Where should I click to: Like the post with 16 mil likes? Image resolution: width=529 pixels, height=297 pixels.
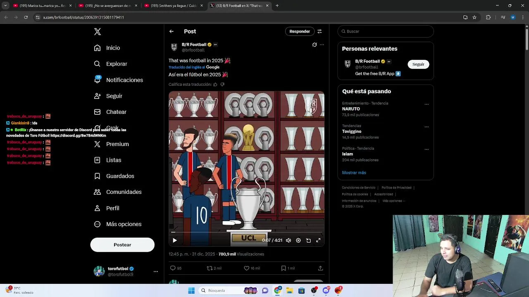pyautogui.click(x=252, y=268)
